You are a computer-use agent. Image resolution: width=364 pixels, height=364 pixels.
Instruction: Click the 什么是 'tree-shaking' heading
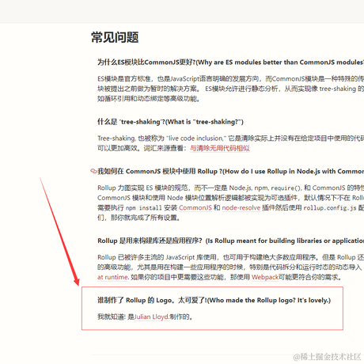170,122
